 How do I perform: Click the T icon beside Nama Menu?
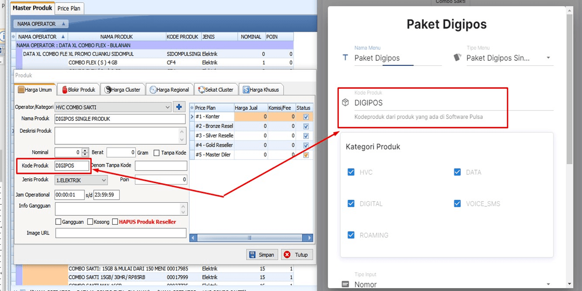[x=345, y=58]
